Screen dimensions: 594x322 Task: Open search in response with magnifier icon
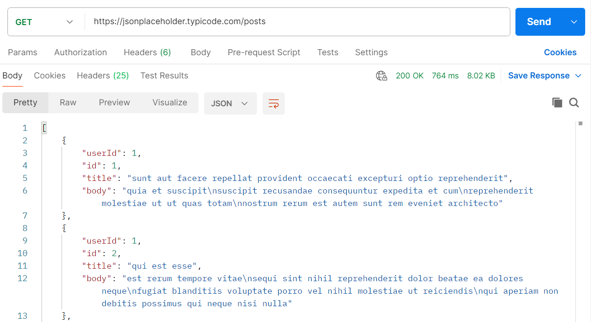pyautogui.click(x=574, y=103)
